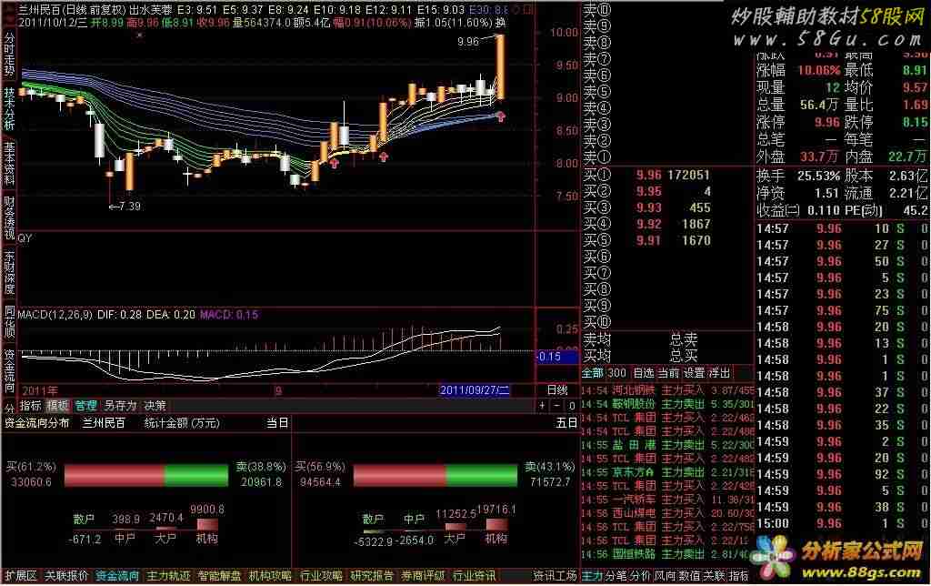Image resolution: width=931 pixels, height=586 pixels.
Task: Select the 买② bid row at 9.95
Action: [646, 191]
